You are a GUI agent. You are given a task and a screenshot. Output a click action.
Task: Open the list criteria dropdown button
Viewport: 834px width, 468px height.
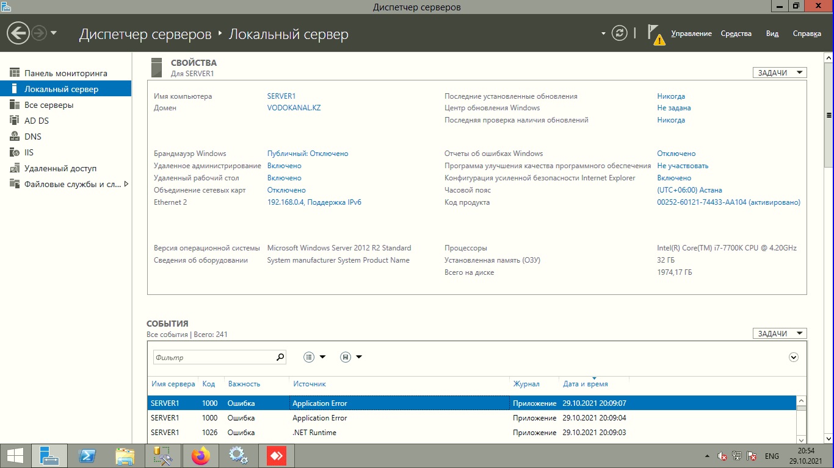point(314,357)
